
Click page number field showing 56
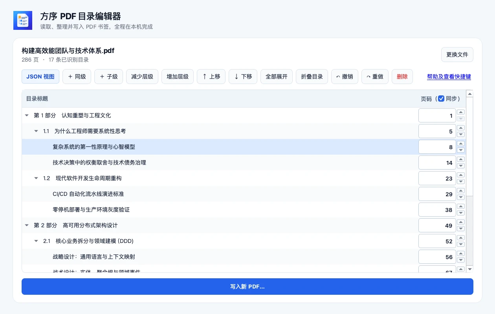click(x=437, y=257)
